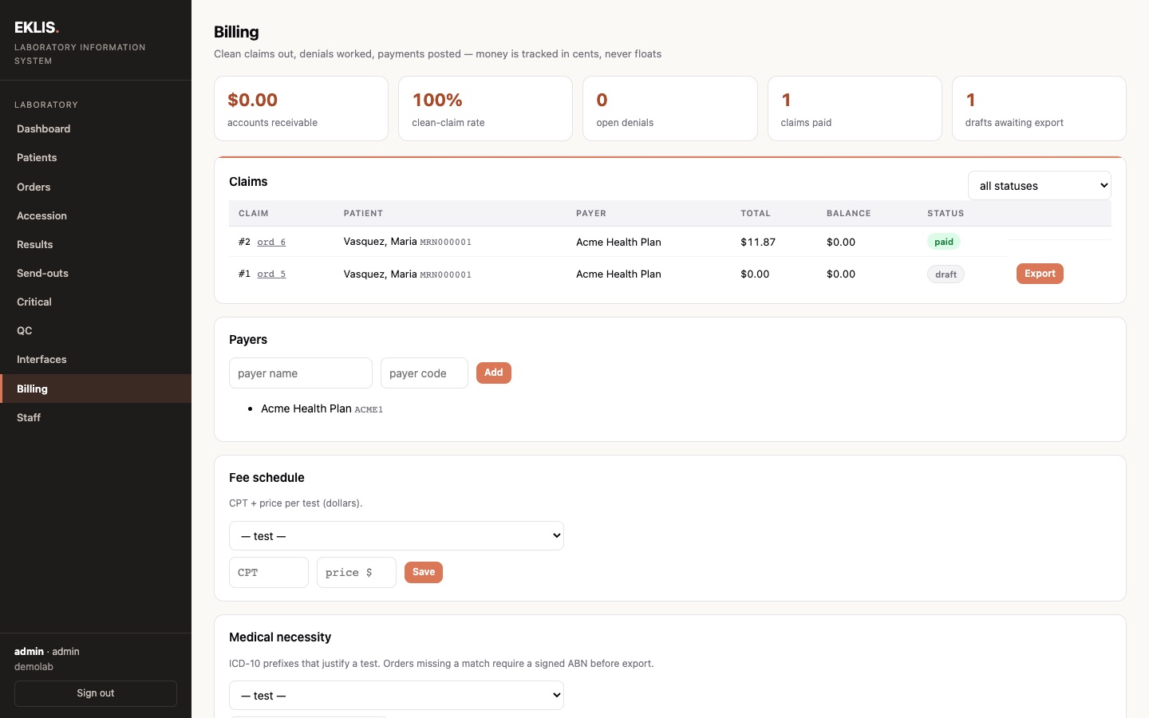Open the Staff page

click(96, 417)
